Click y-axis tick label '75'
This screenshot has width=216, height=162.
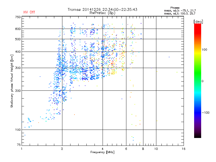(x=19, y=145)
